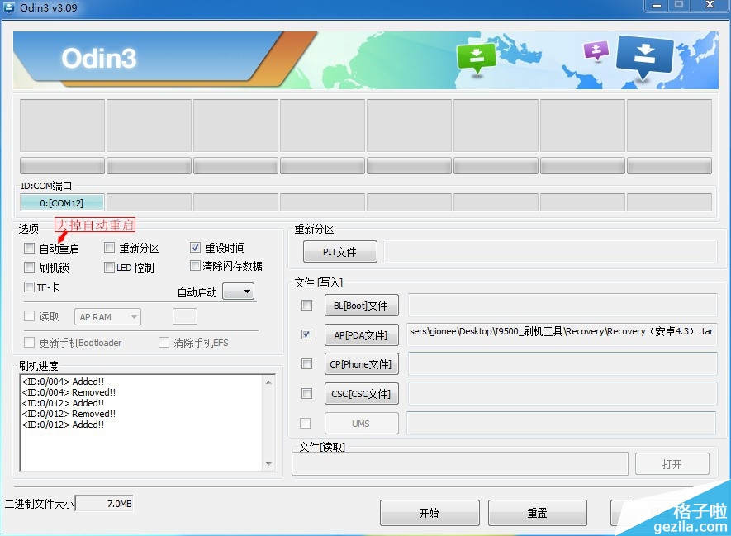This screenshot has width=731, height=536.
Task: Open the AP RAM dropdown
Action: pos(107,317)
